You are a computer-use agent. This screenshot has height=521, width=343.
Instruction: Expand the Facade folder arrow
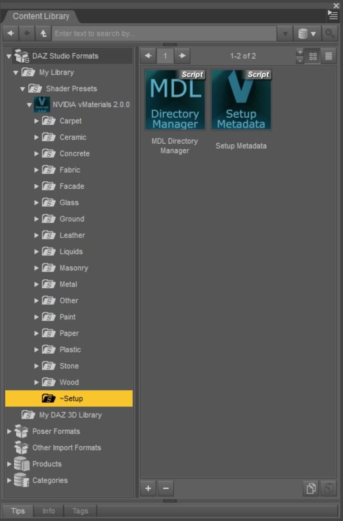click(36, 186)
